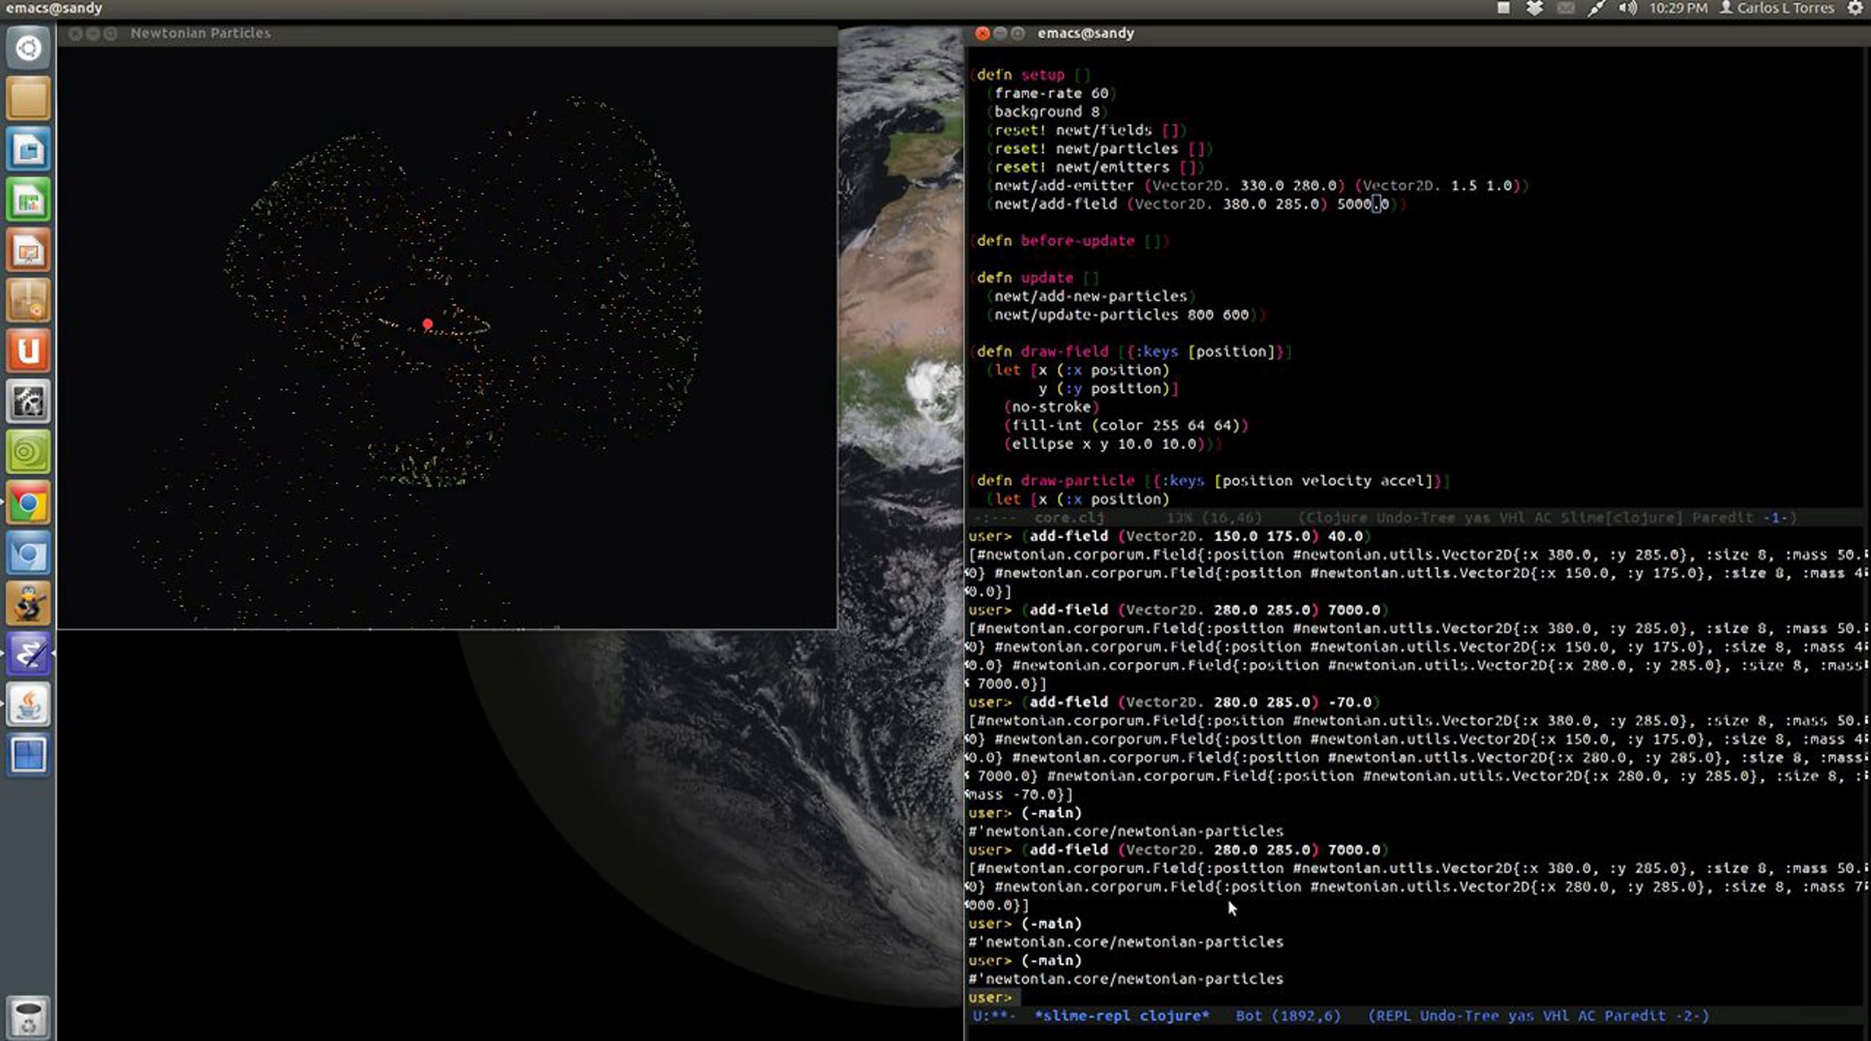This screenshot has width=1871, height=1041.
Task: Click the 'newt/add-new-particles' line
Action: tap(1091, 296)
